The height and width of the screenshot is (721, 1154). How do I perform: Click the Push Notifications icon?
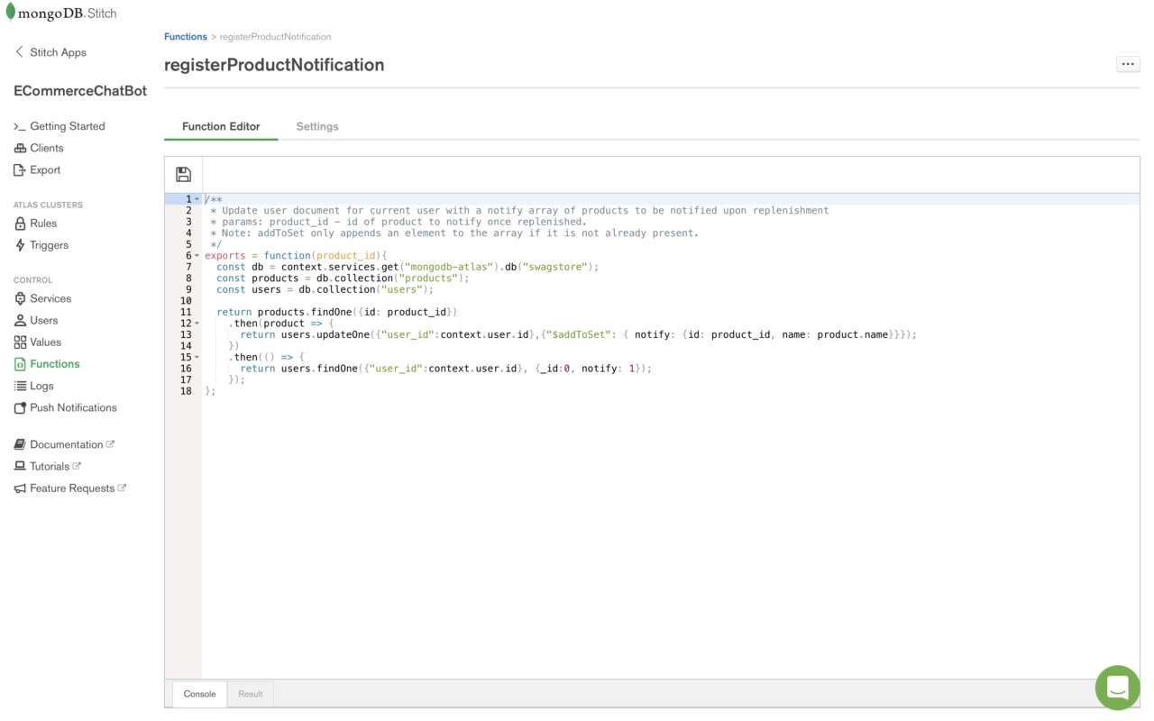pyautogui.click(x=20, y=408)
